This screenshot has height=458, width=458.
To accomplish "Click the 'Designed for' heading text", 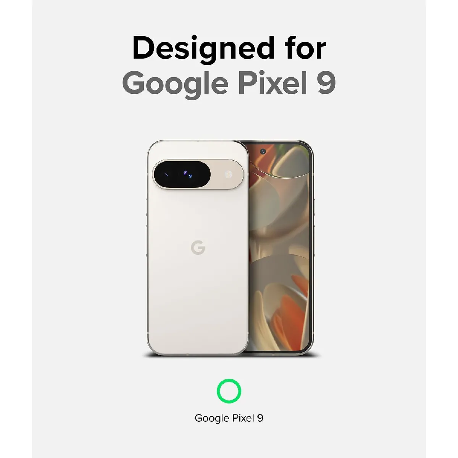I will click(x=229, y=48).
